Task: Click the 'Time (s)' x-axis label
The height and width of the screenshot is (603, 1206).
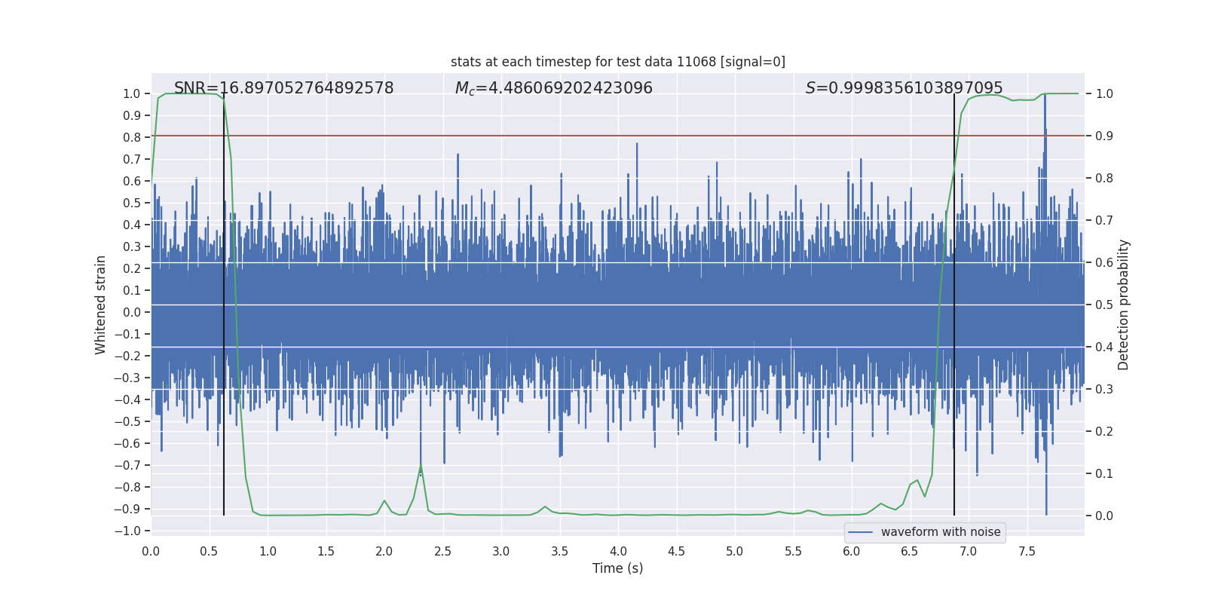Action: coord(617,568)
